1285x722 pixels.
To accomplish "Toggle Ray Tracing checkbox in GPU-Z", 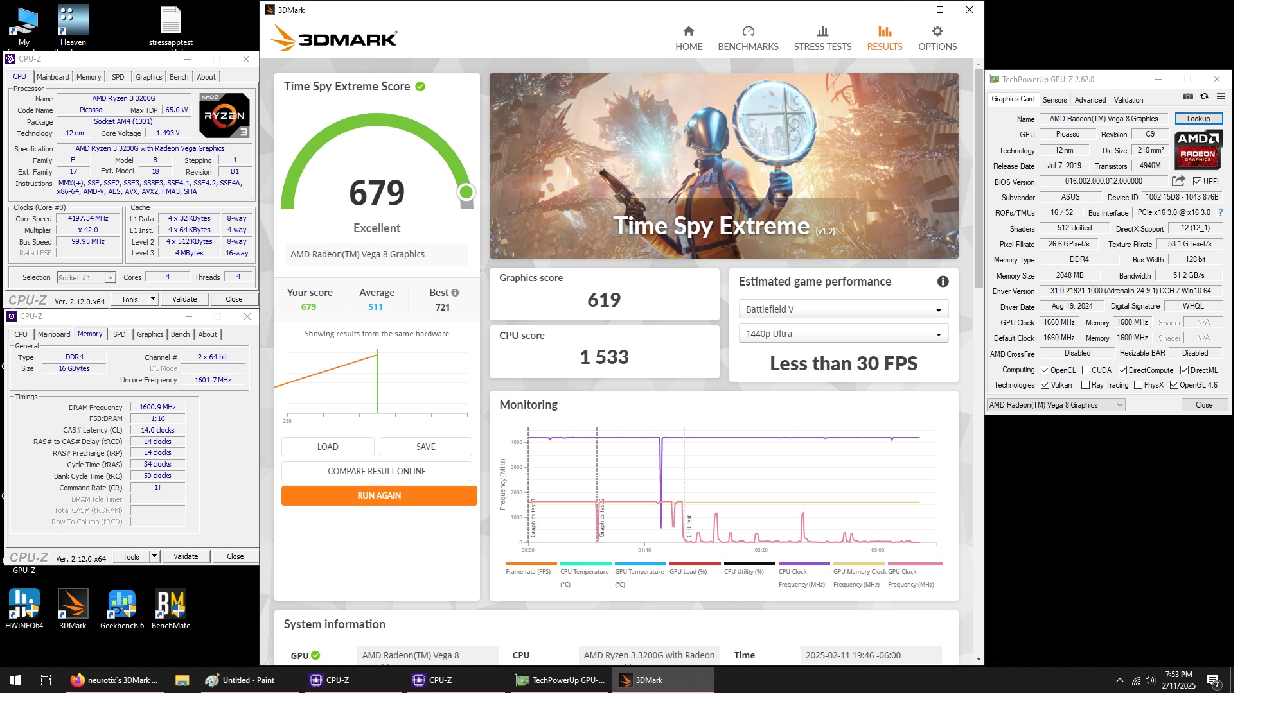I will (1086, 385).
